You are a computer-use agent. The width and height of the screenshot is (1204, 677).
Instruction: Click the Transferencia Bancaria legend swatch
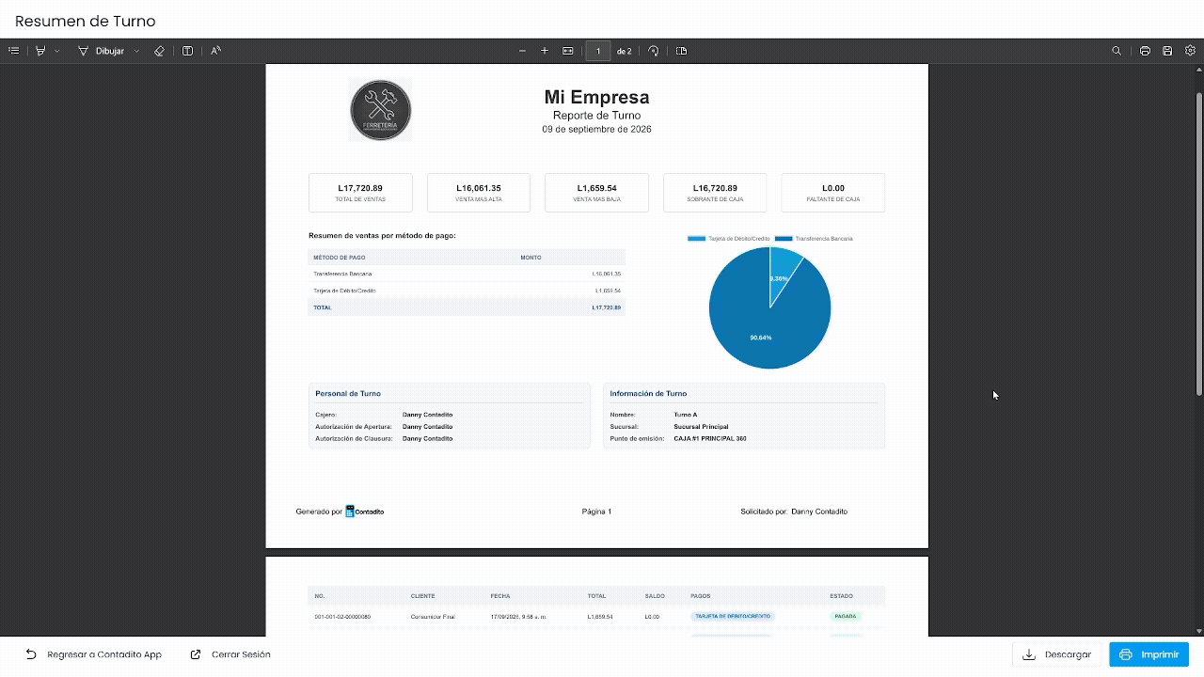784,239
